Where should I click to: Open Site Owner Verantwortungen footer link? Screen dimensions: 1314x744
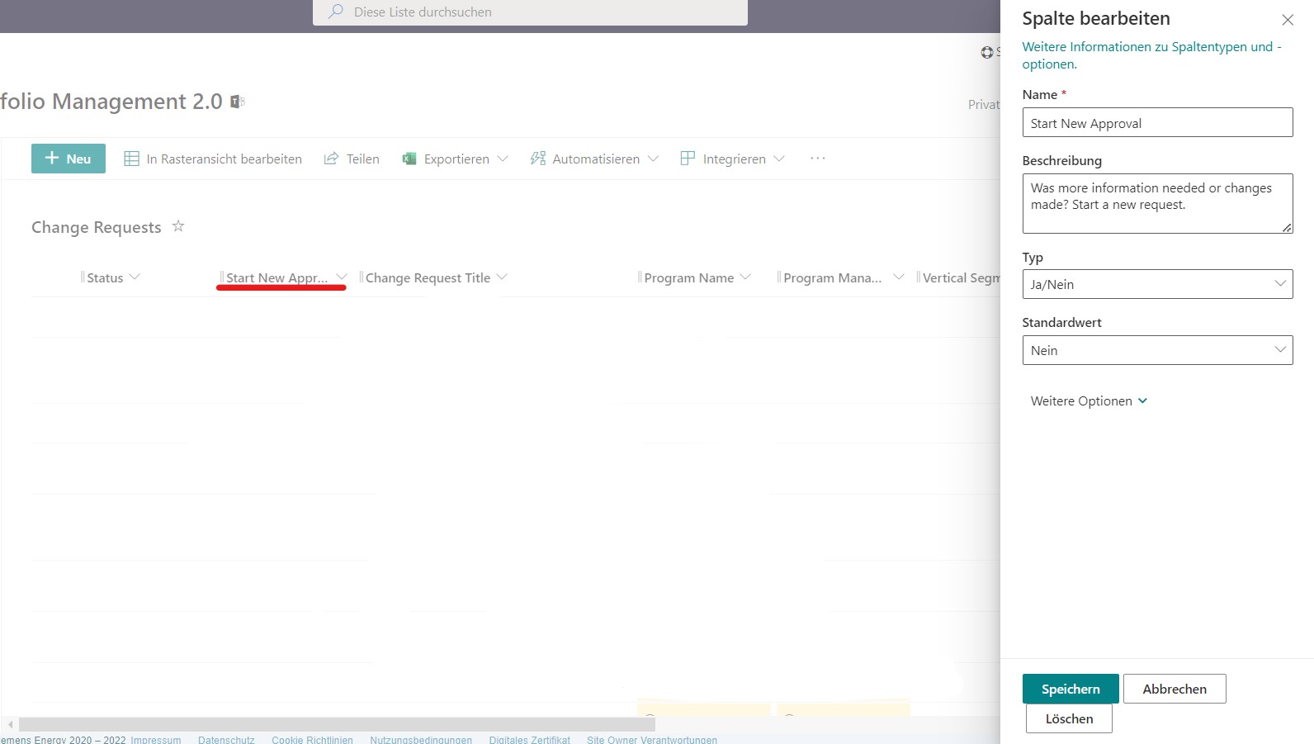point(652,739)
